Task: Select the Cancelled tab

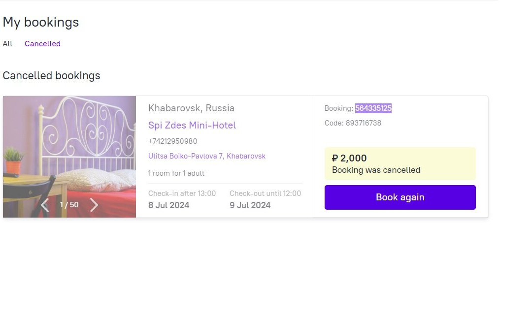Action: click(42, 44)
